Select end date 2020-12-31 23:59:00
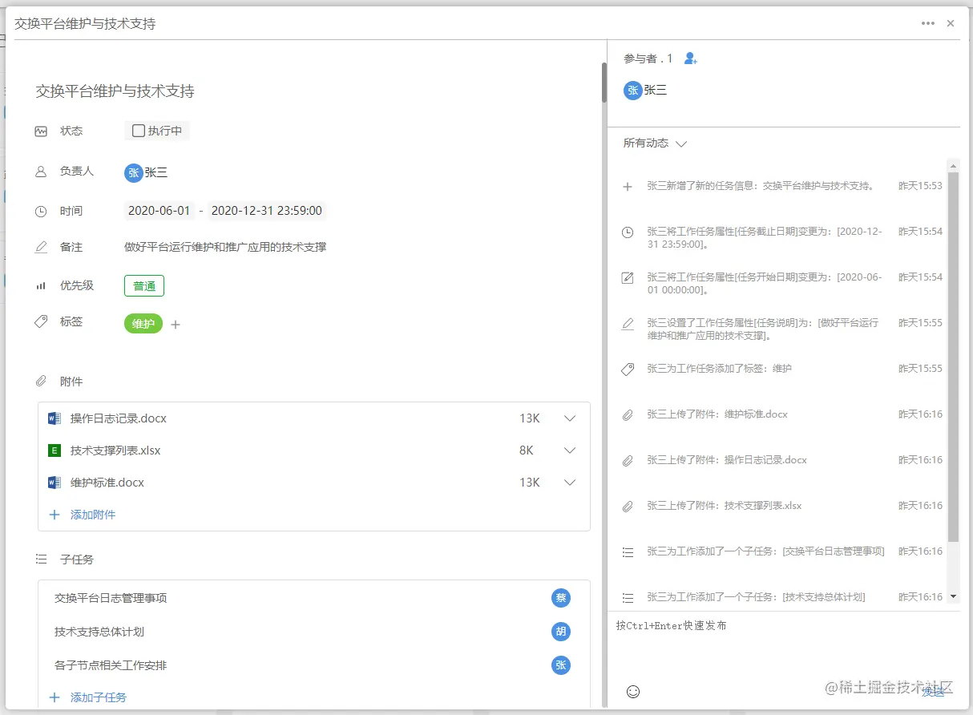Image resolution: width=973 pixels, height=715 pixels. pos(267,211)
